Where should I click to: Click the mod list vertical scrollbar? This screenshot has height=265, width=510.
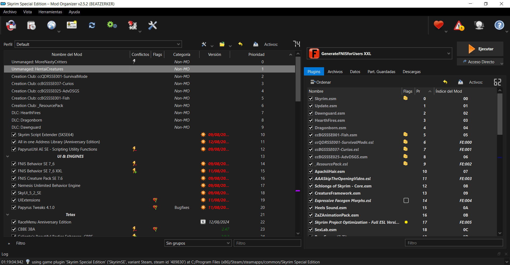pyautogui.click(x=298, y=79)
